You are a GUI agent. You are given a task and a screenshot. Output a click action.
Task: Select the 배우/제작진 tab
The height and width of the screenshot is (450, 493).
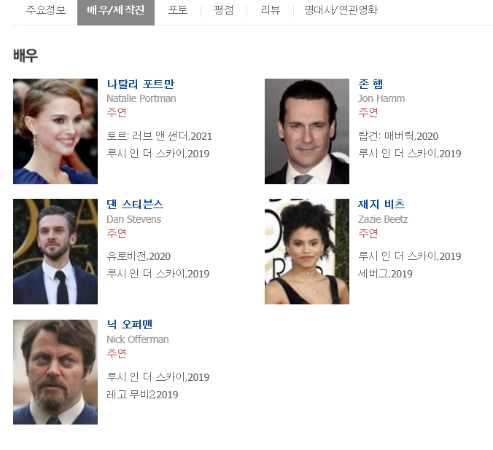click(115, 10)
